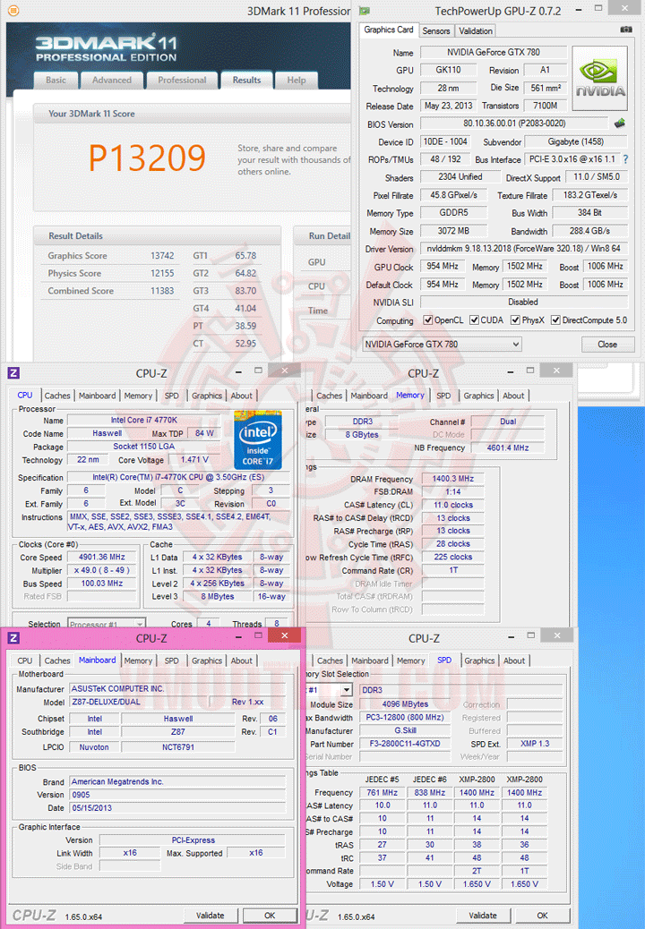The image size is (645, 929).
Task: Click the Manufacturer field G.Skill
Action: pyautogui.click(x=405, y=730)
